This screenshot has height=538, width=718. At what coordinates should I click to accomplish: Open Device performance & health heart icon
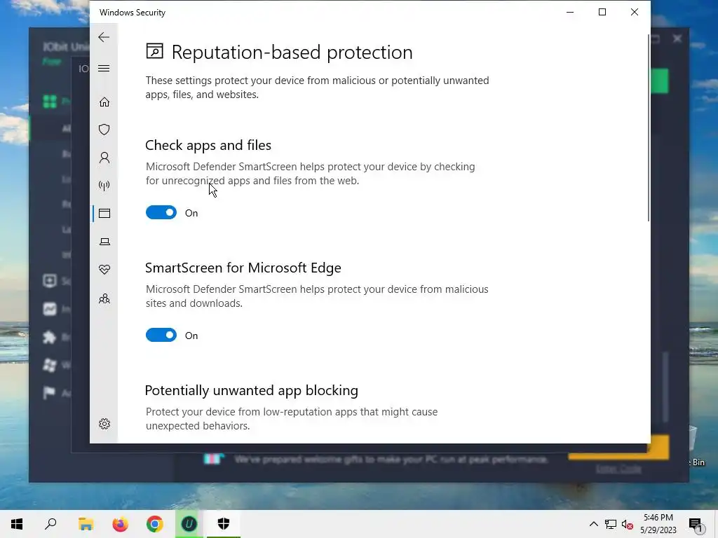point(104,270)
